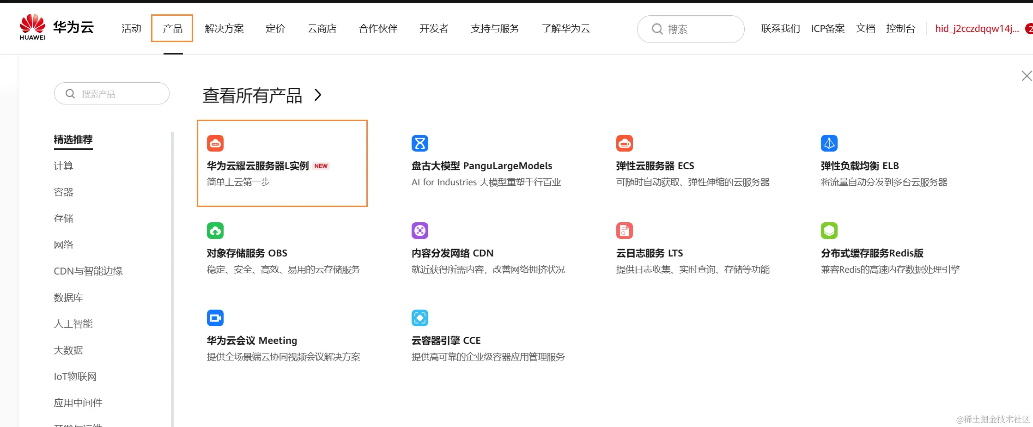Click the NEW badge on L实例
The image size is (1033, 427).
[x=321, y=166]
